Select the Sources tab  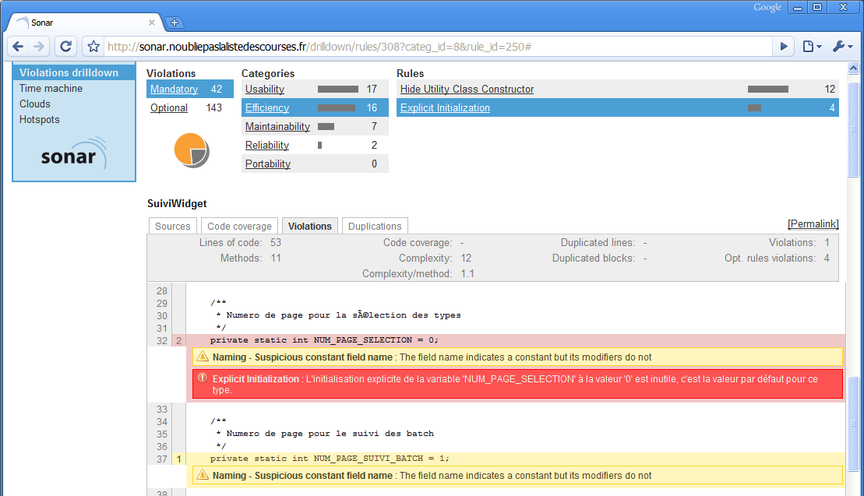coord(172,227)
